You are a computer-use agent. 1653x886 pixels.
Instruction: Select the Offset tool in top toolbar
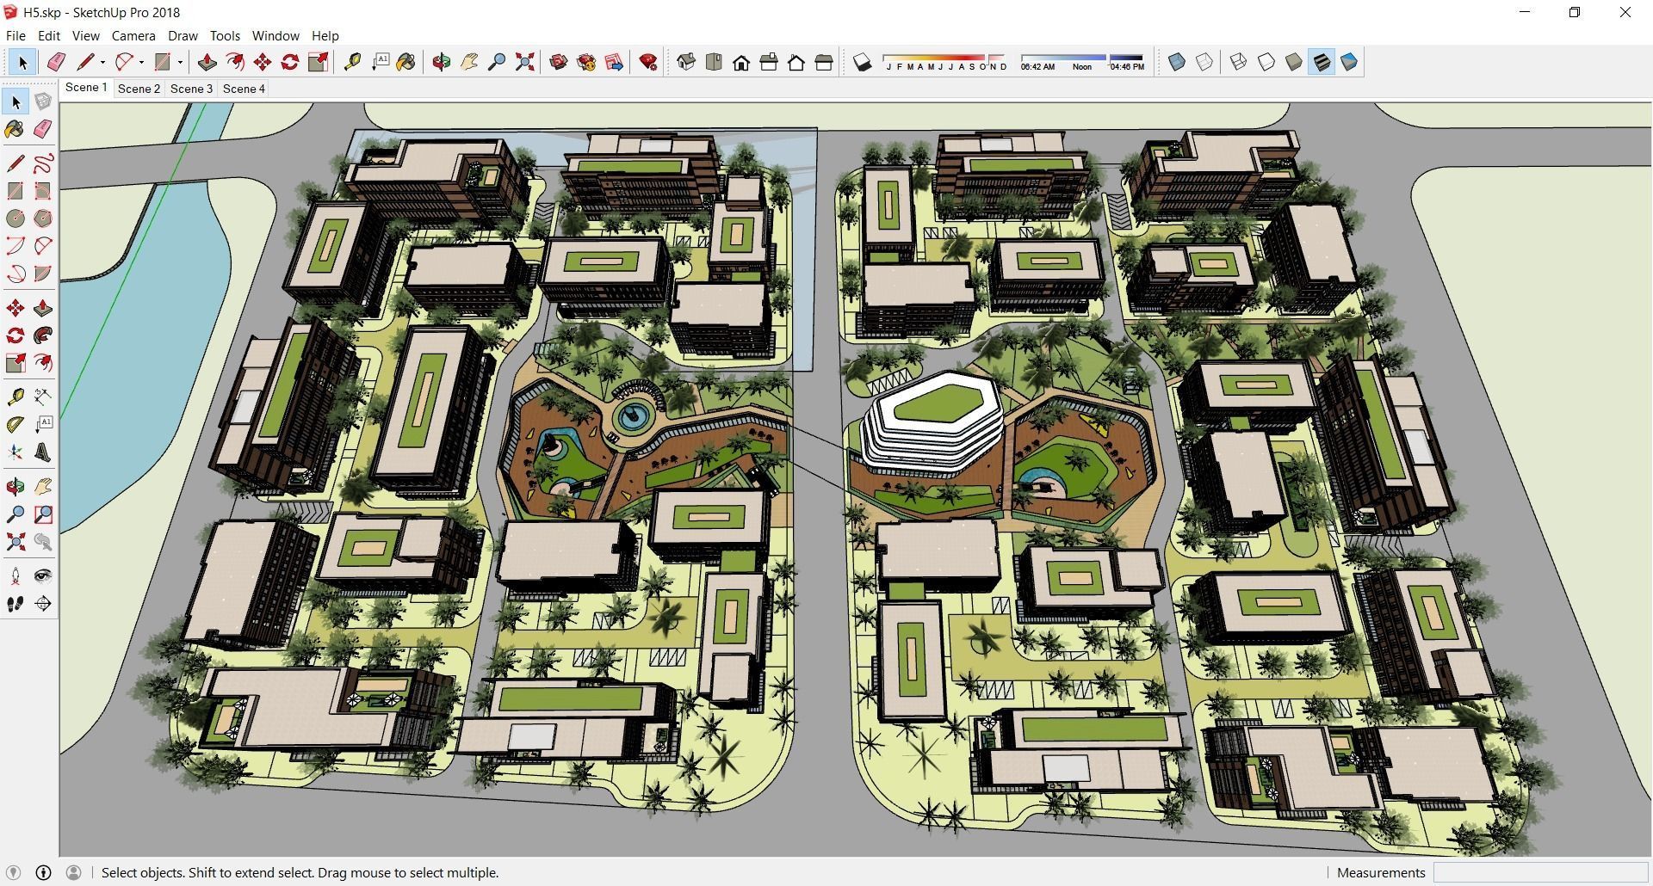(234, 62)
